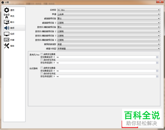Close the 设置 settings window
Screen dimensions: 165x130
click(x=160, y=2)
